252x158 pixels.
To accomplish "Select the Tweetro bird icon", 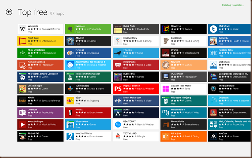I will pyautogui.click(x=118, y=53).
